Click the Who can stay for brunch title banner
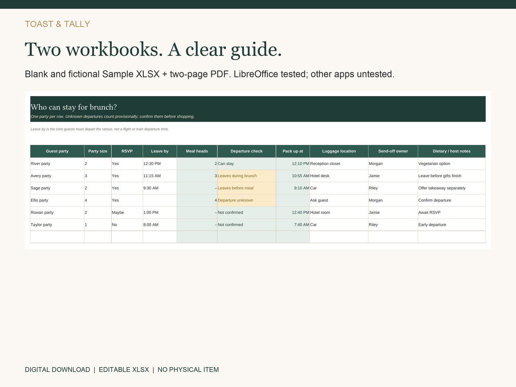Image resolution: width=516 pixels, height=387 pixels. pos(258,109)
